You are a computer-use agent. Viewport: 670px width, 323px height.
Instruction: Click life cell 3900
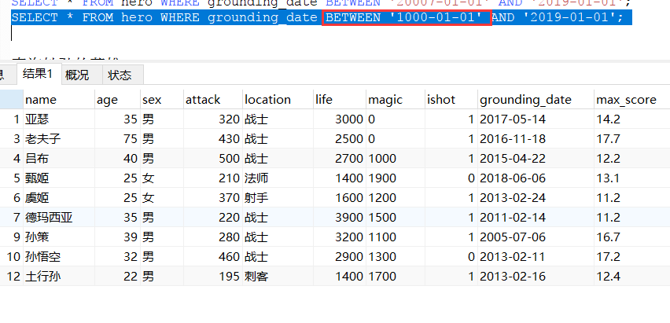(x=340, y=218)
